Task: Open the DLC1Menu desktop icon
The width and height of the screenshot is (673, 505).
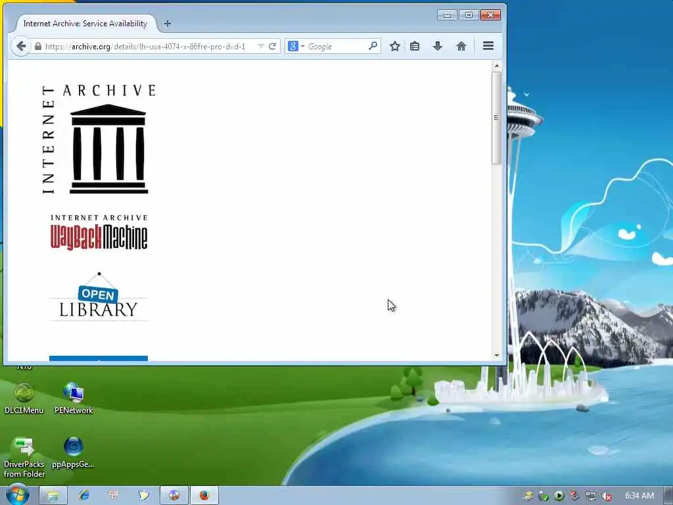Action: pyautogui.click(x=24, y=399)
